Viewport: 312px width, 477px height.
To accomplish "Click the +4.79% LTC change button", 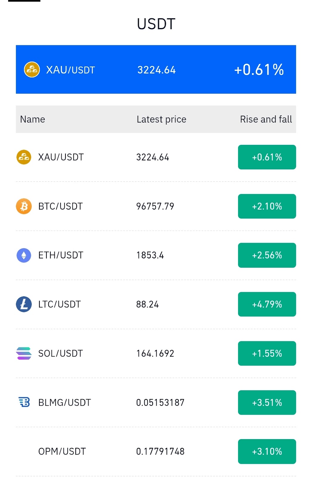I will (x=267, y=304).
